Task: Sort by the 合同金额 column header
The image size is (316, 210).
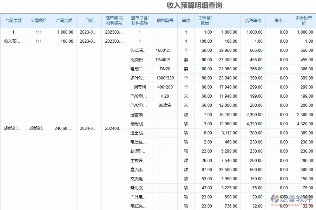Action: tap(65, 20)
